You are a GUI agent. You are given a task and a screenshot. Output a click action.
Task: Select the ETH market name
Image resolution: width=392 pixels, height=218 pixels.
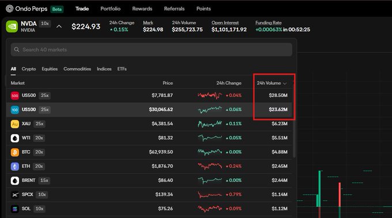(26, 166)
